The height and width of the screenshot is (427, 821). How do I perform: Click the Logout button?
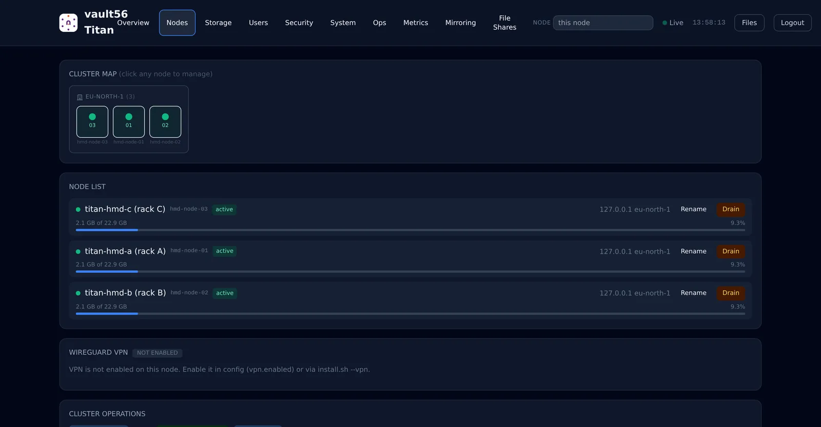click(x=792, y=23)
